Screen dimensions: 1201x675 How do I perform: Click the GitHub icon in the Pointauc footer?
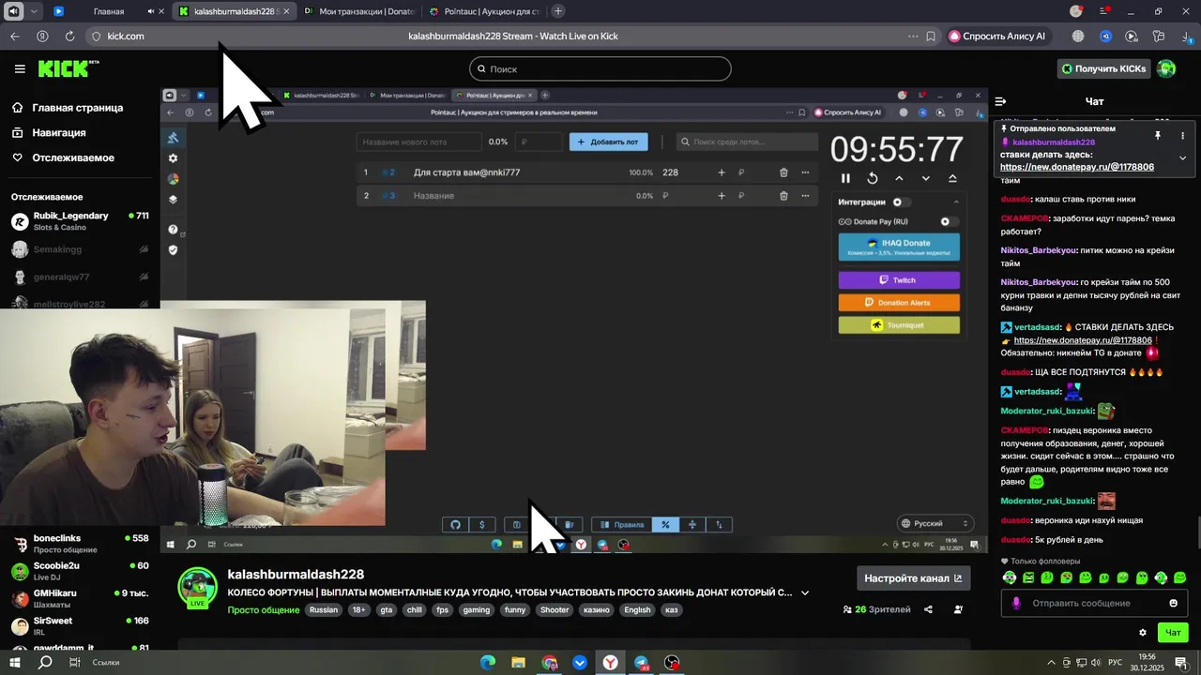point(456,525)
